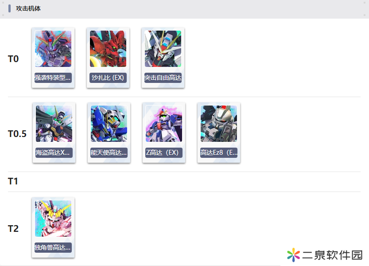Click the 强袭特装型 unit portrait
This screenshot has width=369, height=266.
click(x=53, y=49)
